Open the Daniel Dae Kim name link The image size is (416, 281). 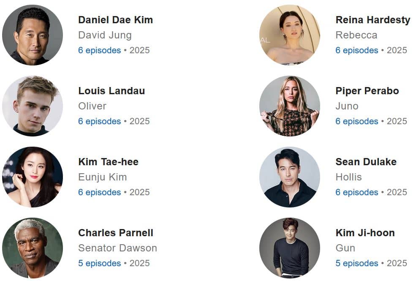115,20
